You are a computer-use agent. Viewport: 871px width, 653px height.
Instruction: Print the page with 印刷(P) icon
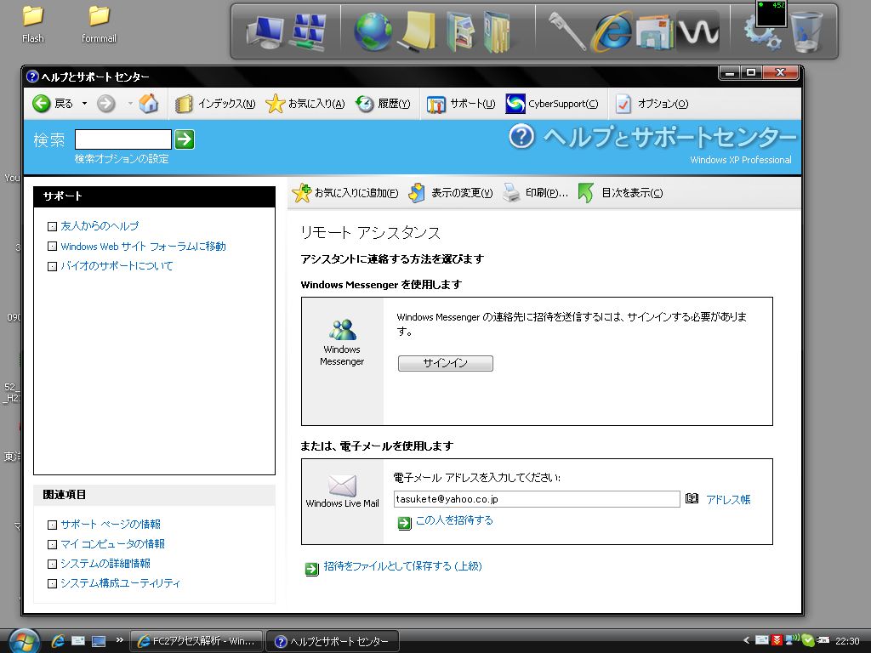(x=511, y=193)
